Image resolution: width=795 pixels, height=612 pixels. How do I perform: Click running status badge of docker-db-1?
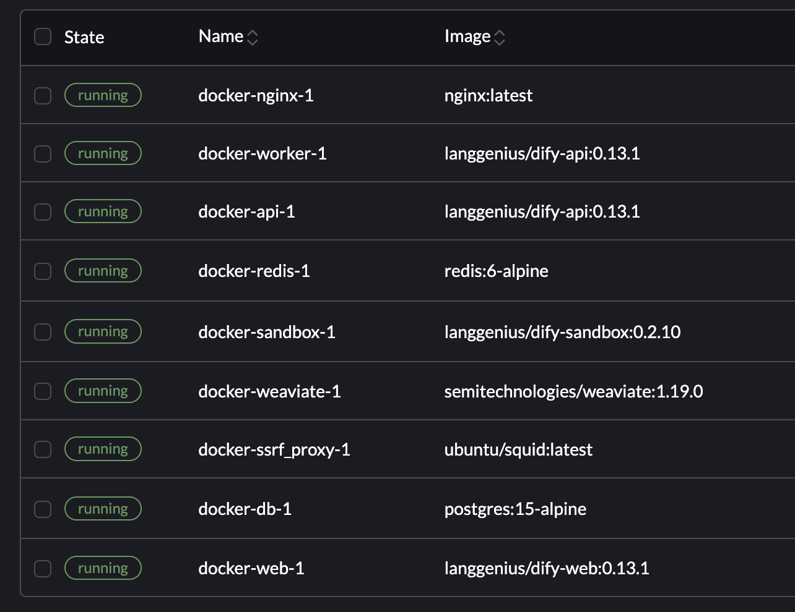(103, 509)
